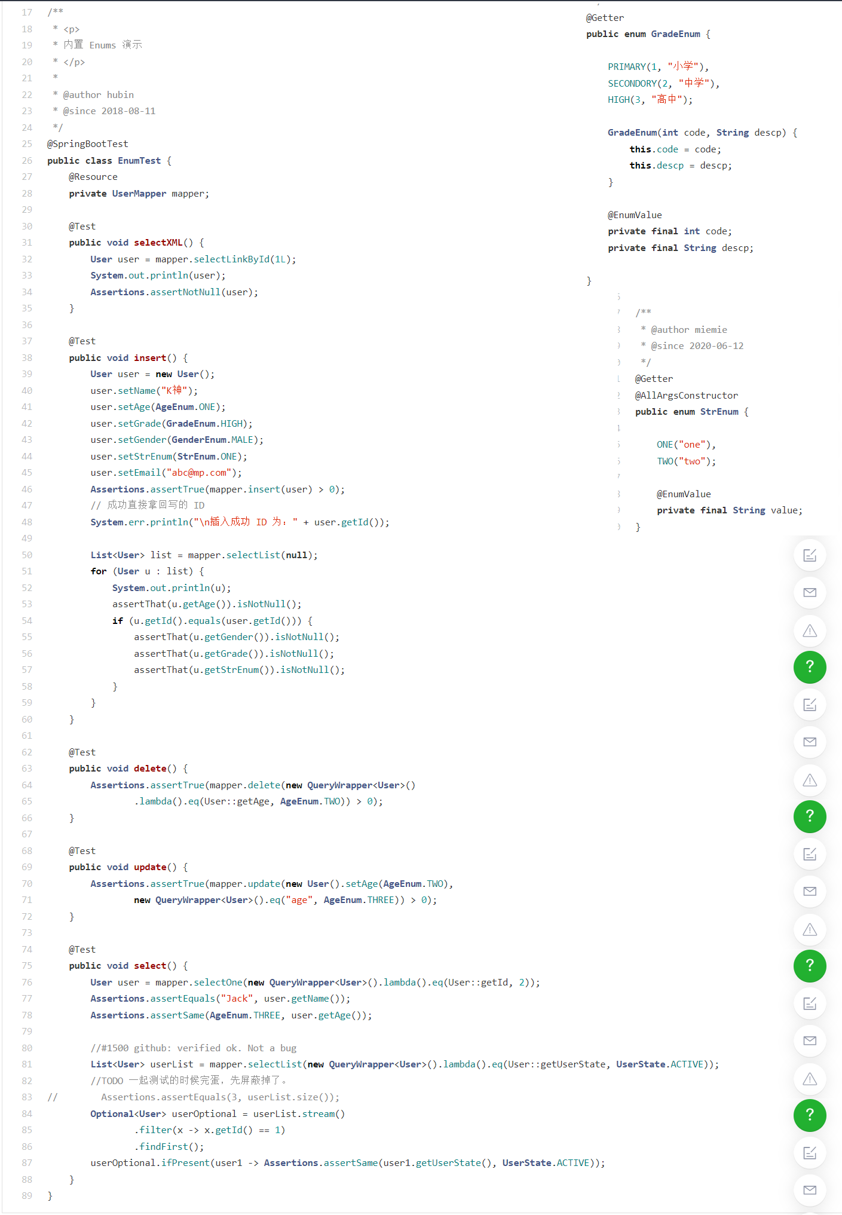Screen dimensions: 842x1215
Task: Click line number 26 in the gutter
Action: pos(27,161)
